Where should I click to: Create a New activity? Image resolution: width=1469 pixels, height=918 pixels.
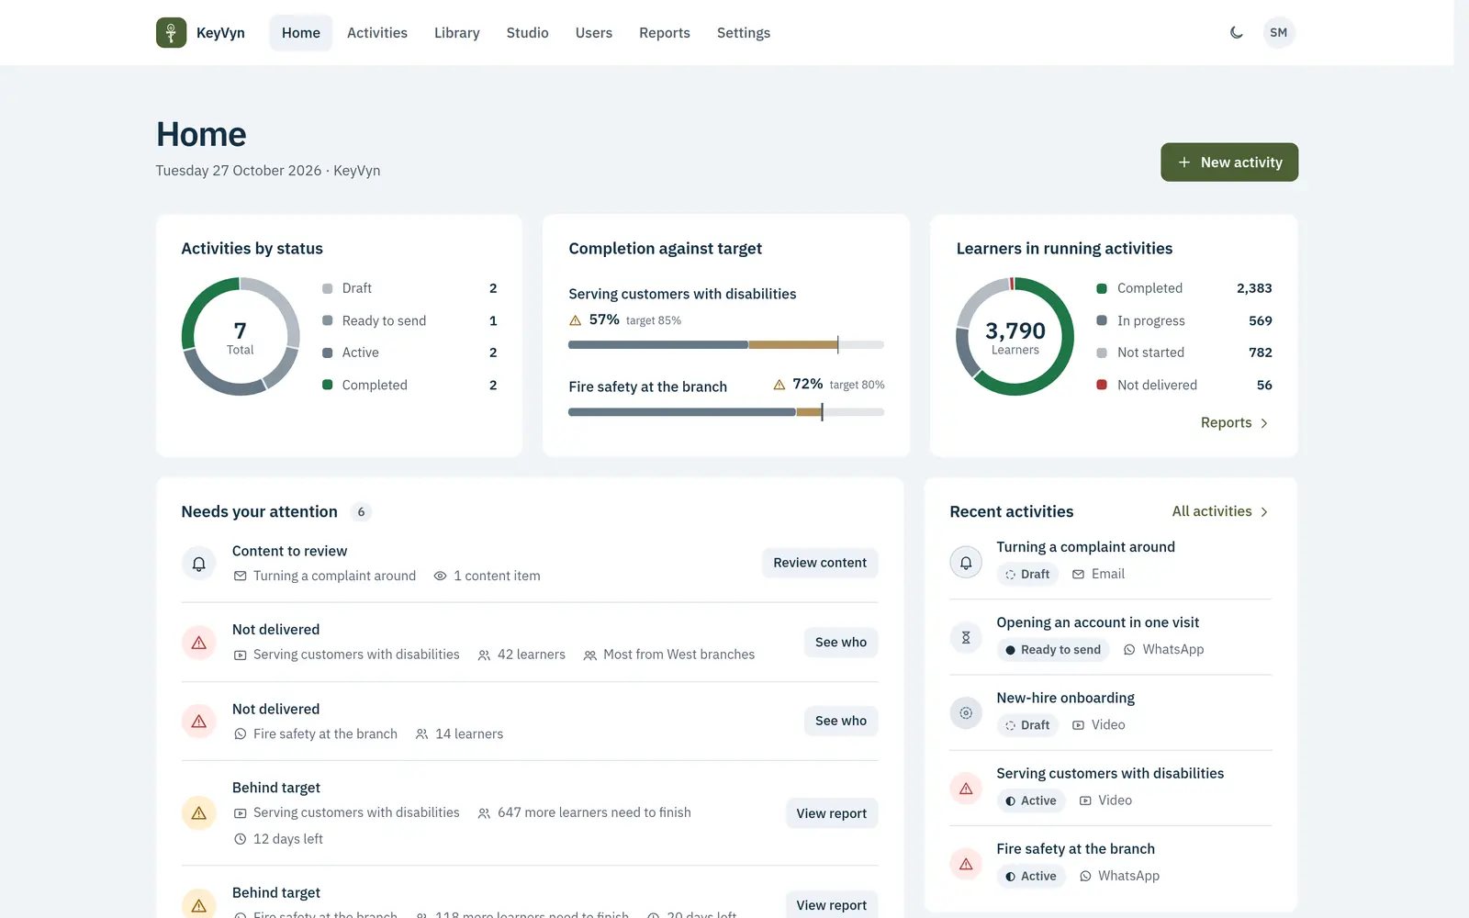[1229, 162]
